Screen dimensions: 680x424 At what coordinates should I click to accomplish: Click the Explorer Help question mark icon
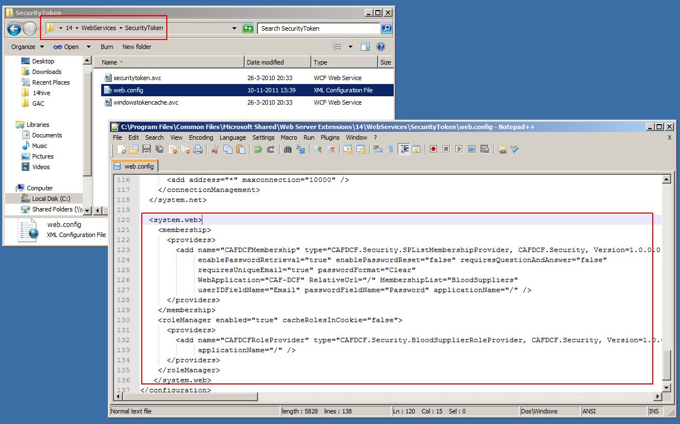pyautogui.click(x=381, y=47)
